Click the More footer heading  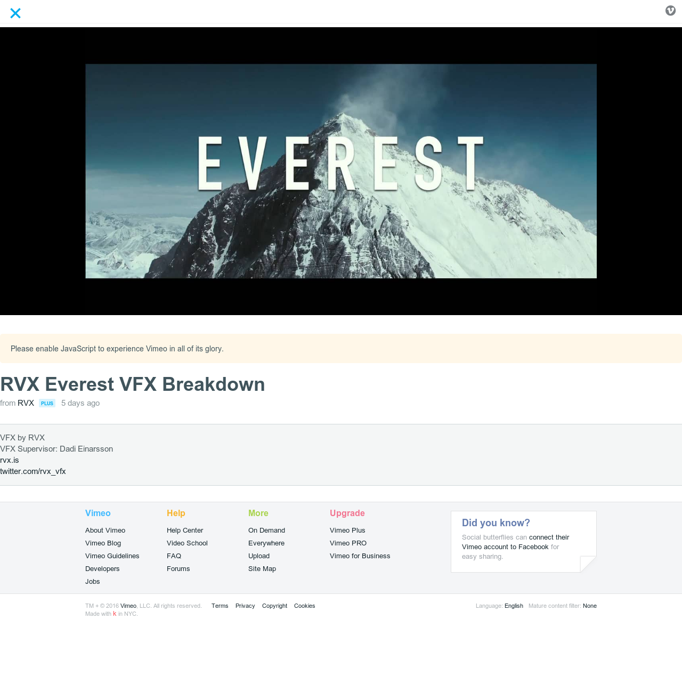click(258, 513)
